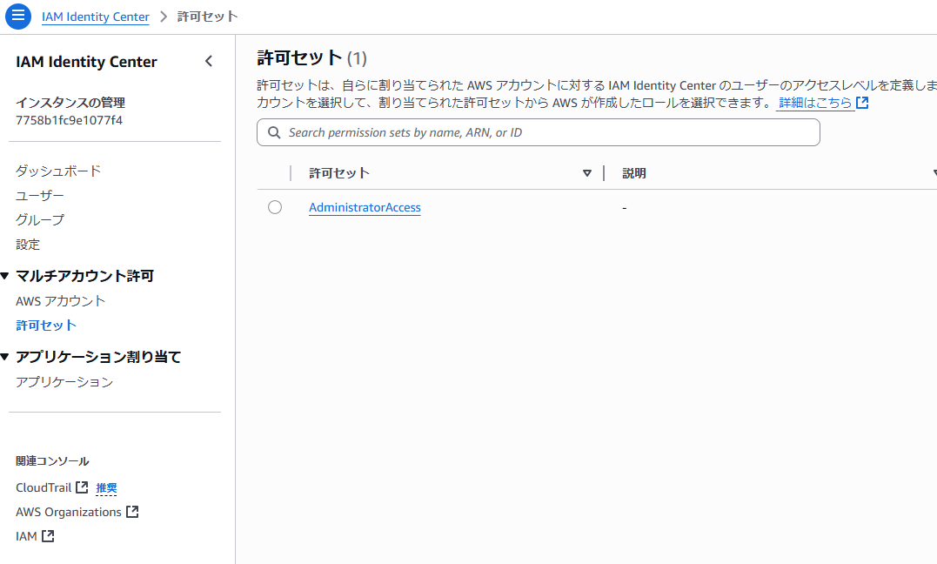Image resolution: width=937 pixels, height=564 pixels.
Task: Sort by 許可セット column arrow
Action: pyautogui.click(x=586, y=173)
